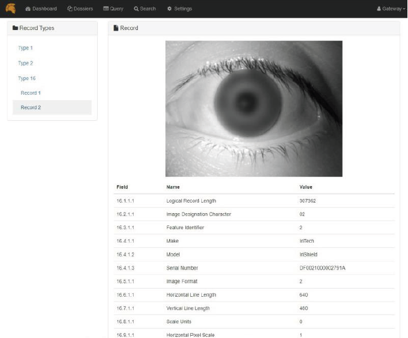408x338 pixels.
Task: Click the Field column header
Action: [122, 187]
